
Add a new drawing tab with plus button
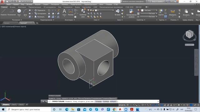[37, 23]
